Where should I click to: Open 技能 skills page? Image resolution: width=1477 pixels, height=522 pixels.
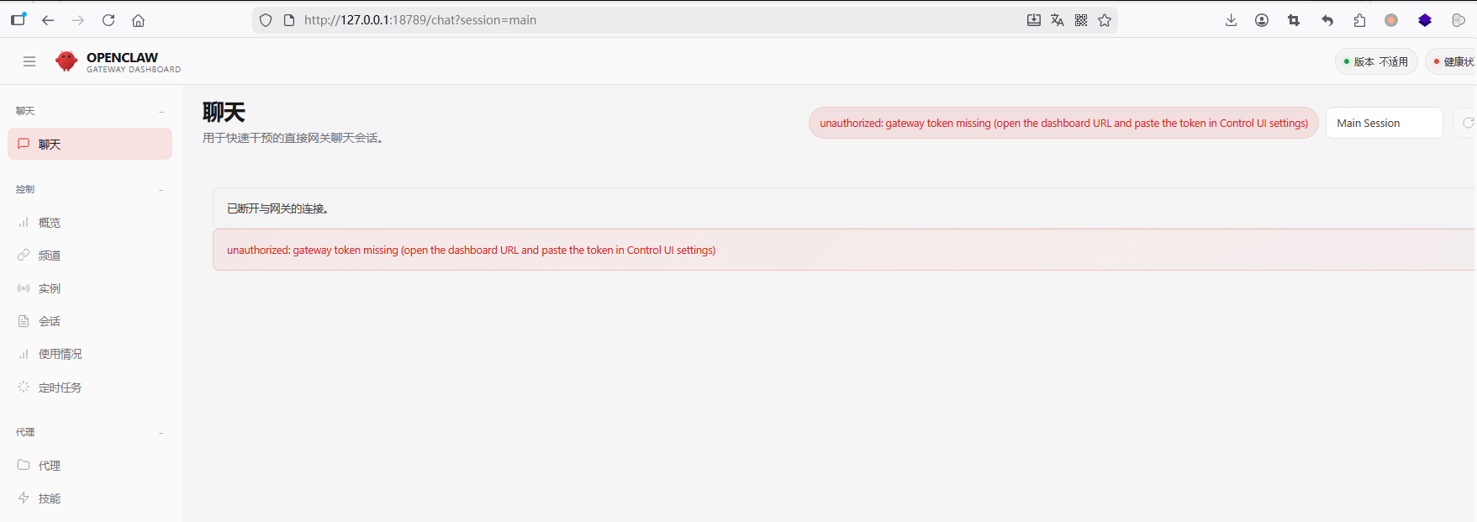(49, 498)
